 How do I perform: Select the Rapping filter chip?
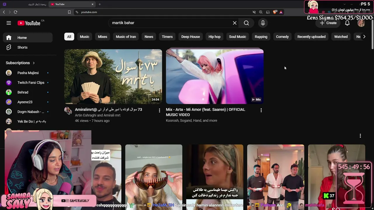coord(261,37)
